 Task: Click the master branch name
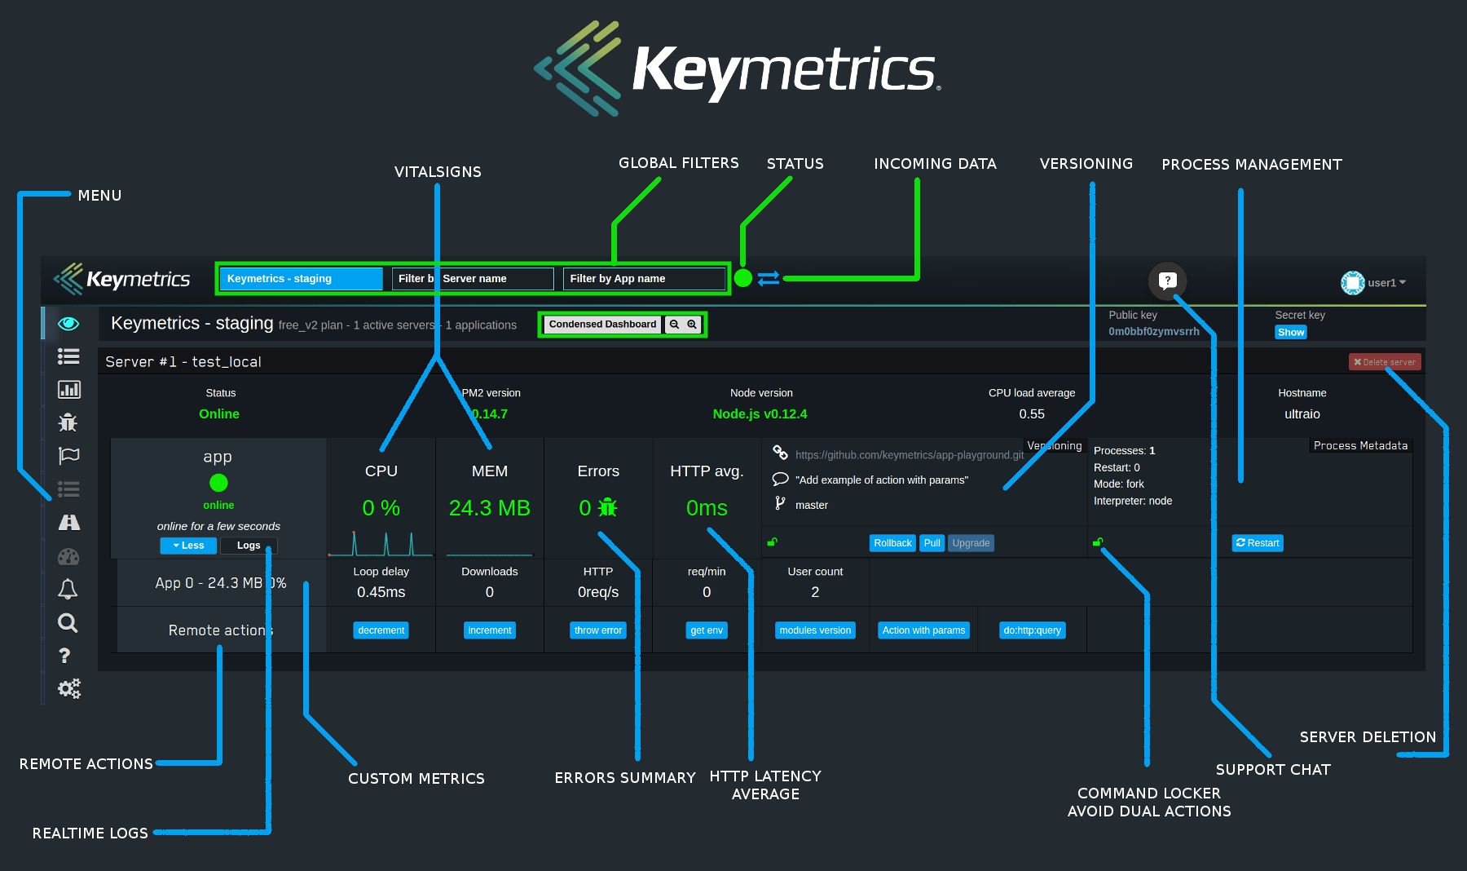(812, 506)
